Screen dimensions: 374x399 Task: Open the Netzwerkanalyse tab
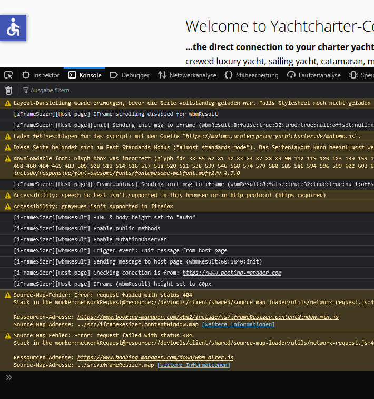[x=187, y=75]
